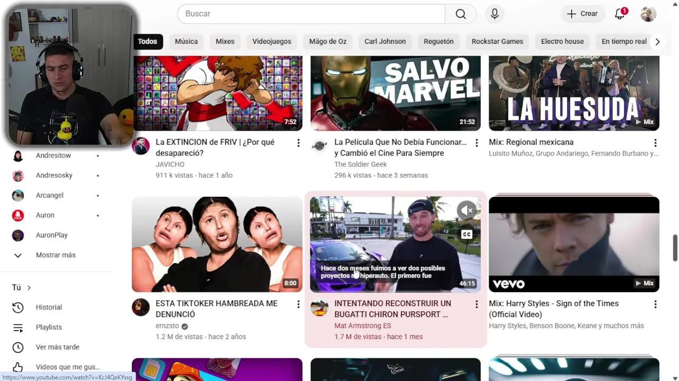The image size is (679, 381).
Task: Open Ver más tarde from sidebar
Action: pyautogui.click(x=57, y=347)
